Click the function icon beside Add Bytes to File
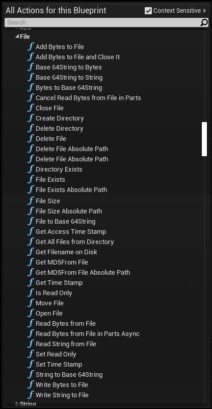Viewport: 212px width, 409px height. pyautogui.click(x=31, y=46)
